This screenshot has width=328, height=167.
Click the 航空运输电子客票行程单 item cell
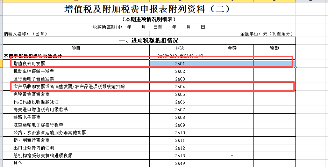(x=76, y=125)
